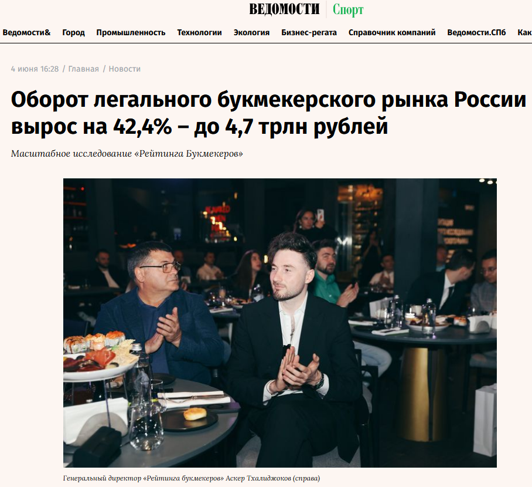Visit the Бизнес-регата section

(x=309, y=33)
